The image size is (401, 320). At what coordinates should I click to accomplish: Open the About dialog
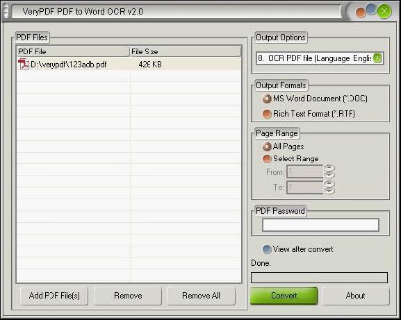click(355, 296)
